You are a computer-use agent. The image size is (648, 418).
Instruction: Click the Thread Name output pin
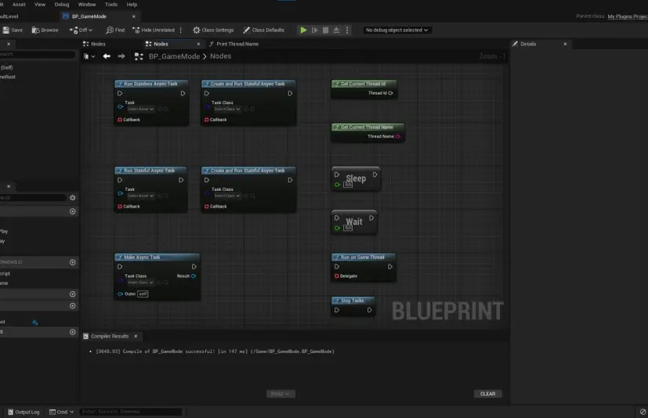[398, 136]
